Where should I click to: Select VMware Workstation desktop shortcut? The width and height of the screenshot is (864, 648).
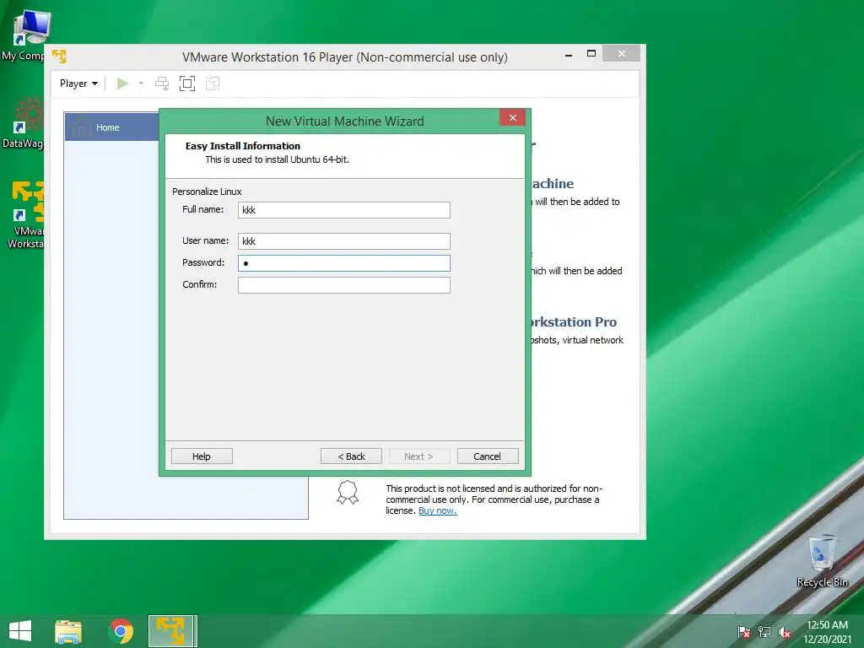pyautogui.click(x=26, y=215)
